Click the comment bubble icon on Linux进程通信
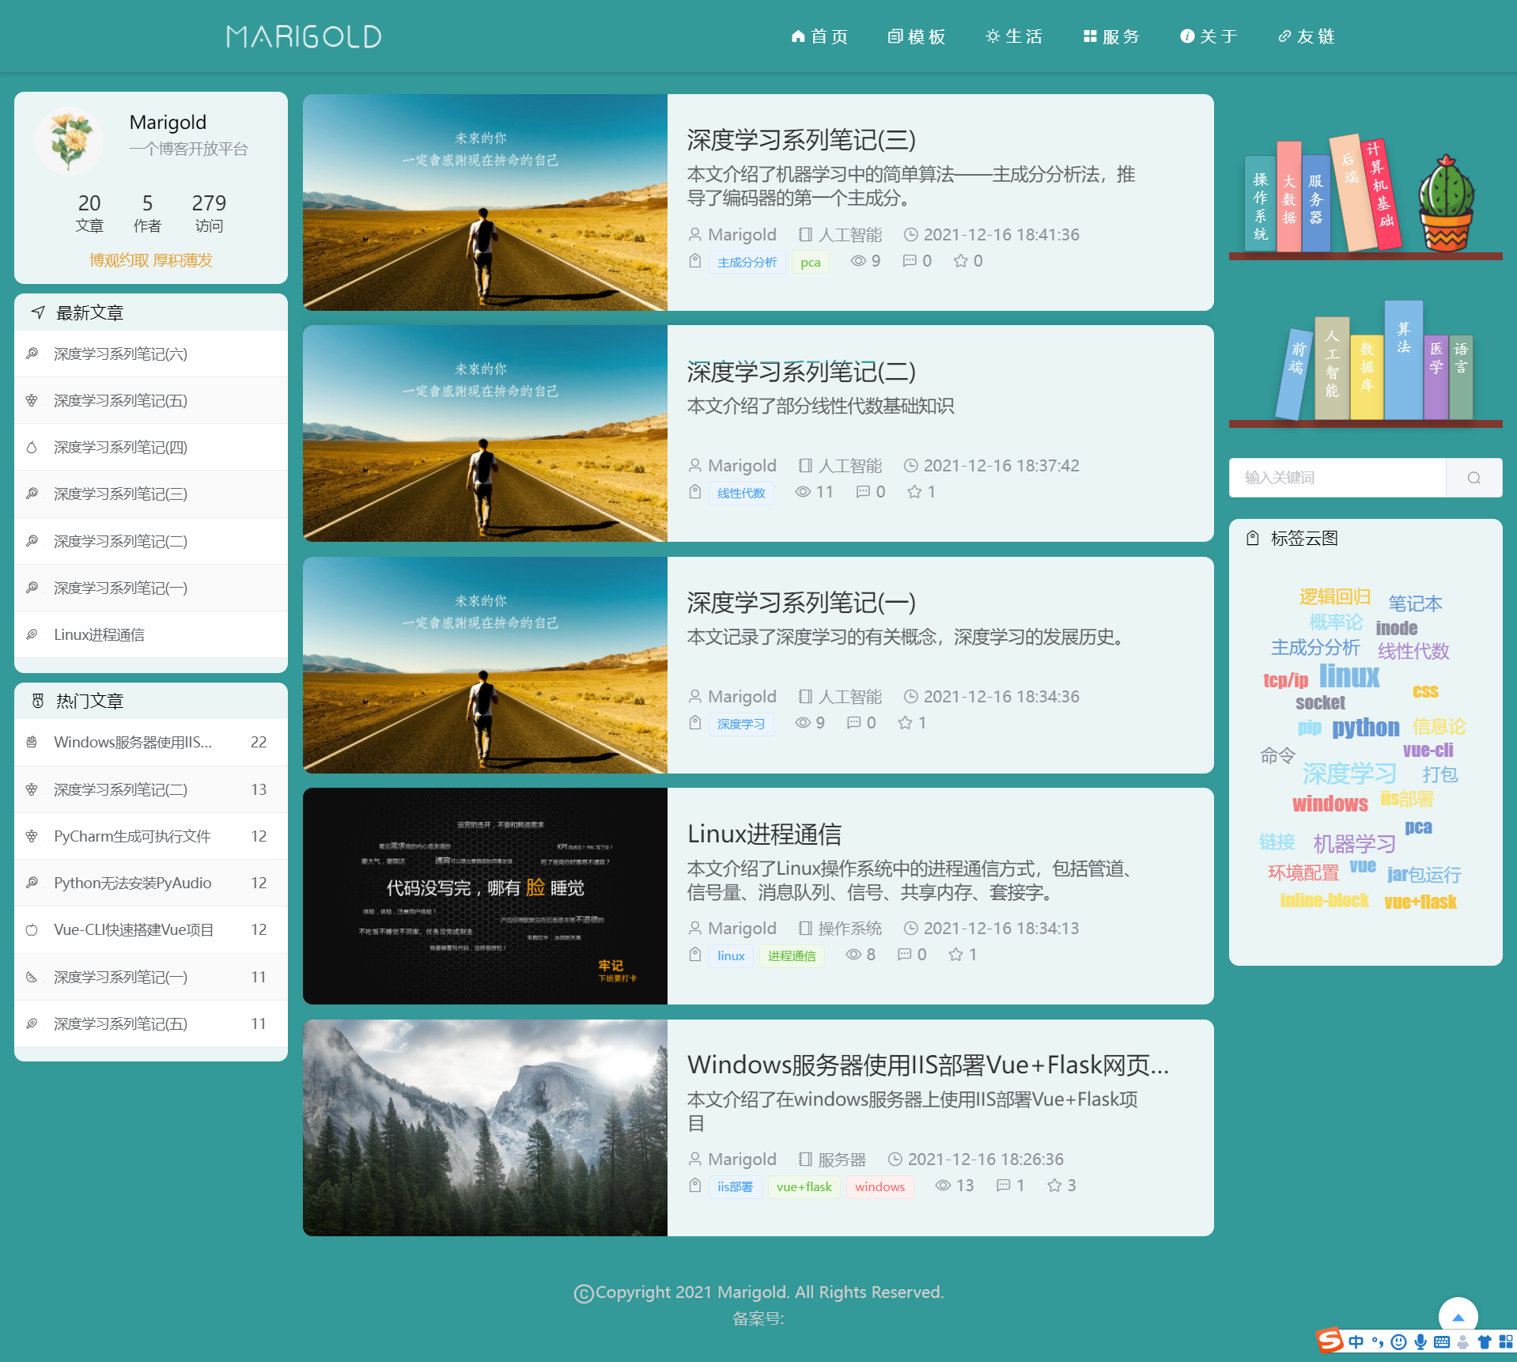The height and width of the screenshot is (1362, 1517). [904, 955]
